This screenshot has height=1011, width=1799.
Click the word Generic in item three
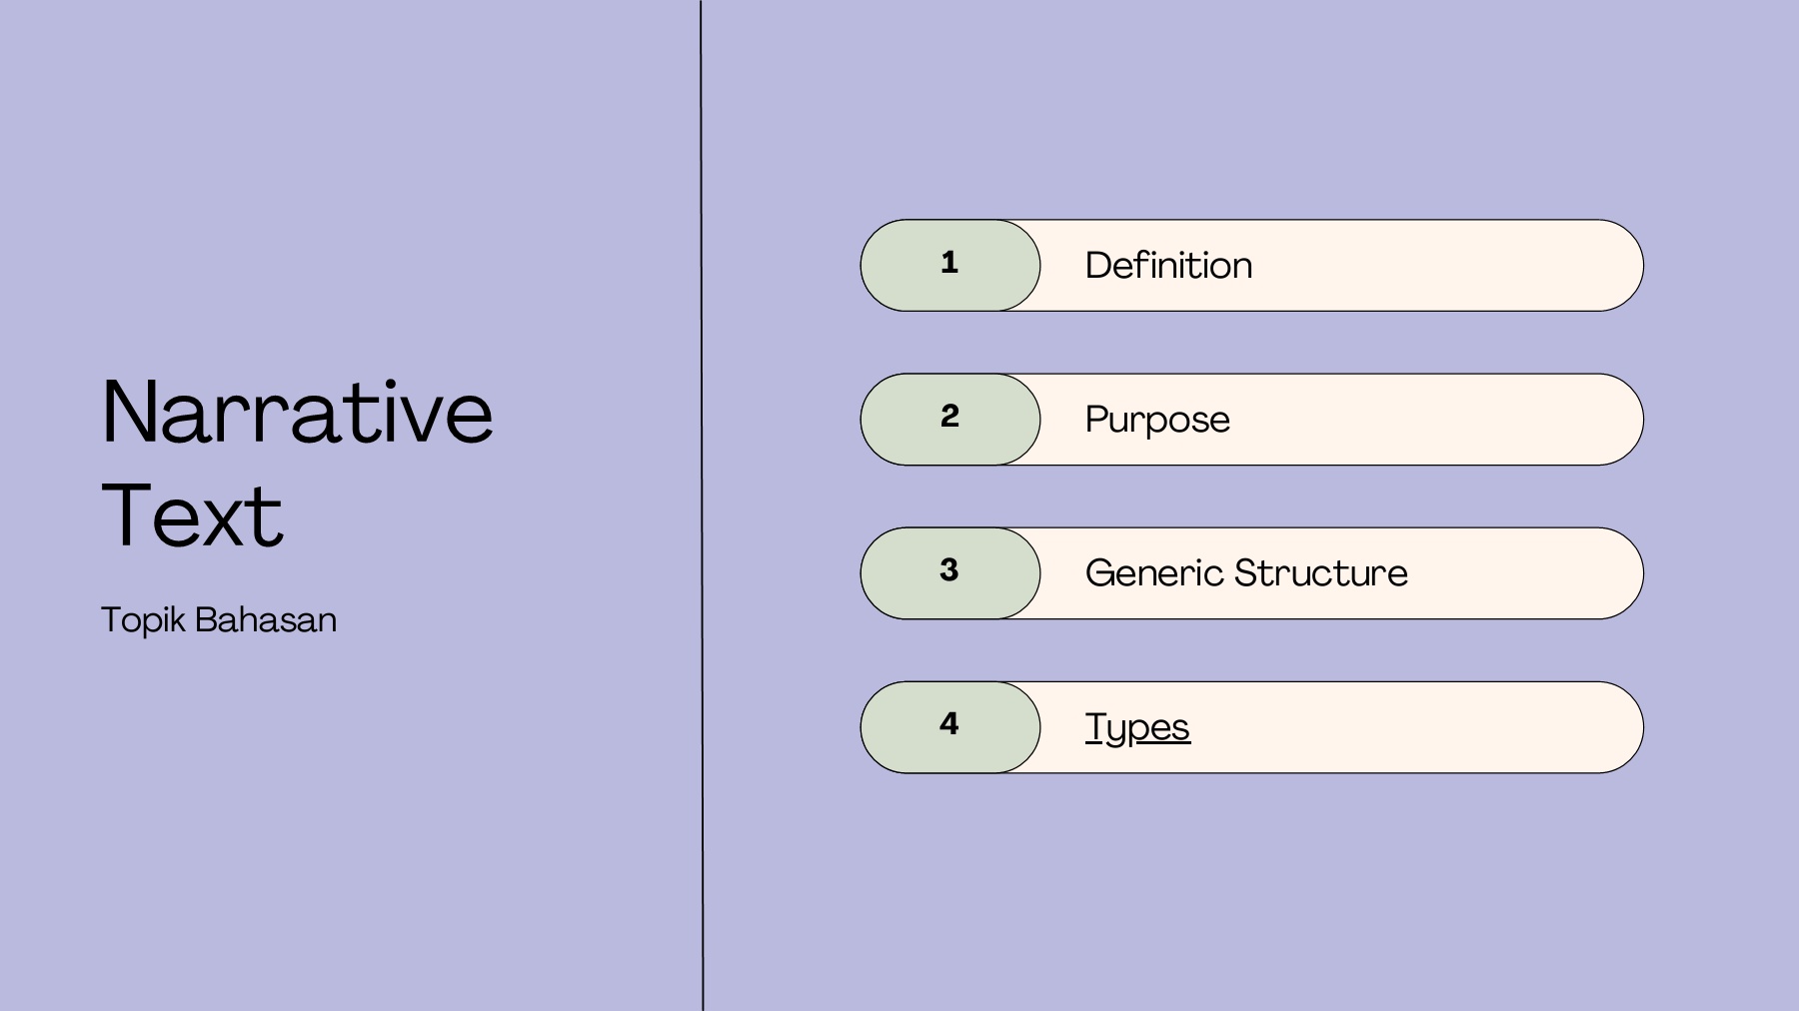pyautogui.click(x=1154, y=573)
